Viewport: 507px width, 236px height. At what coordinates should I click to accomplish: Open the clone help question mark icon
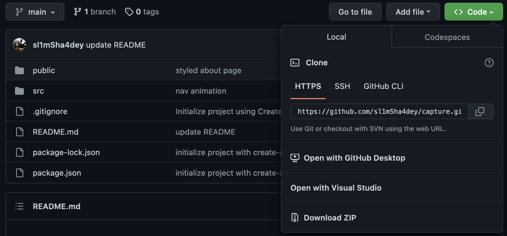point(489,63)
